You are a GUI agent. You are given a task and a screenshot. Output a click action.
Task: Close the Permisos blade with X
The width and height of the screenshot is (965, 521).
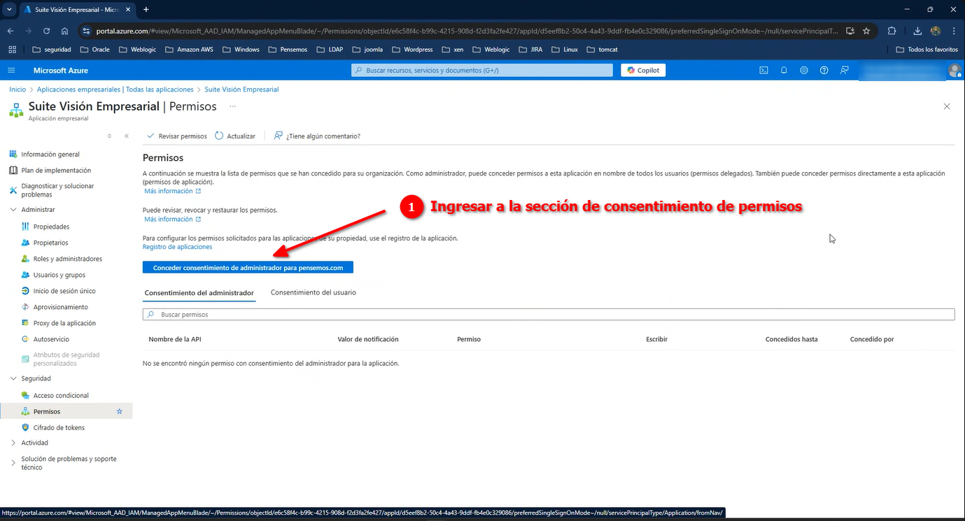[947, 106]
